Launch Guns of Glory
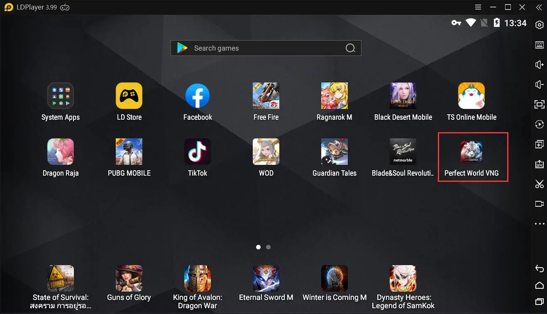547x314 pixels. pos(129,278)
